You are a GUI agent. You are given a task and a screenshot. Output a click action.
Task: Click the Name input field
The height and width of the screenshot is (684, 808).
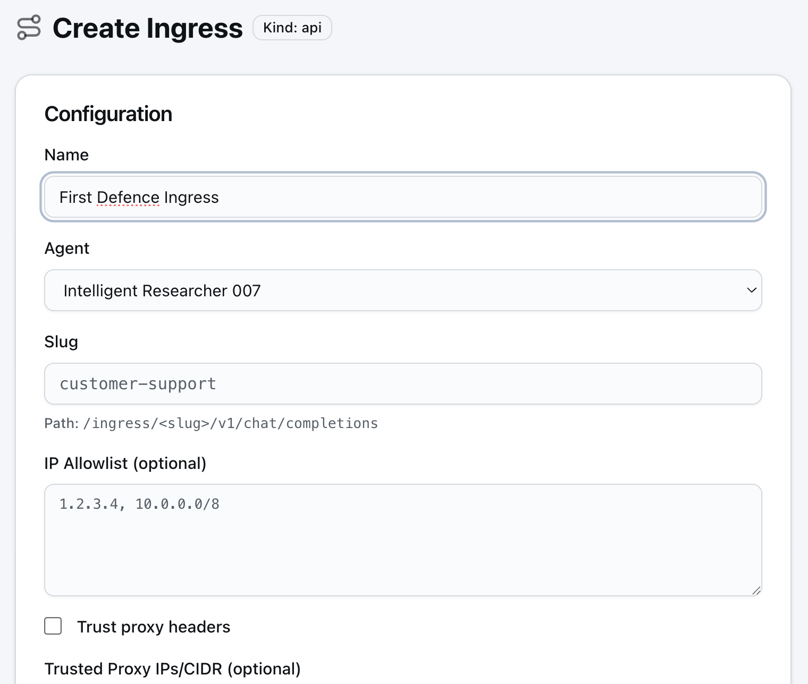coord(403,197)
